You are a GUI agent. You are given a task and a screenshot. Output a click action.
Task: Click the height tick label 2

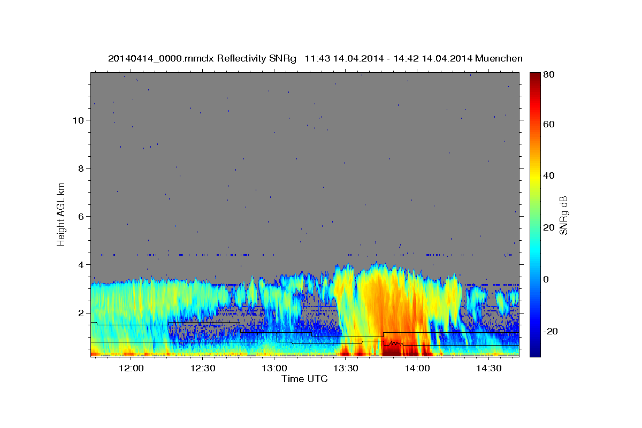point(80,312)
